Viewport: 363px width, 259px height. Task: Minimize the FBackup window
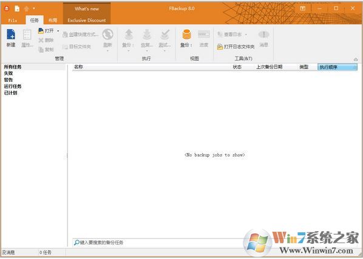point(319,8)
